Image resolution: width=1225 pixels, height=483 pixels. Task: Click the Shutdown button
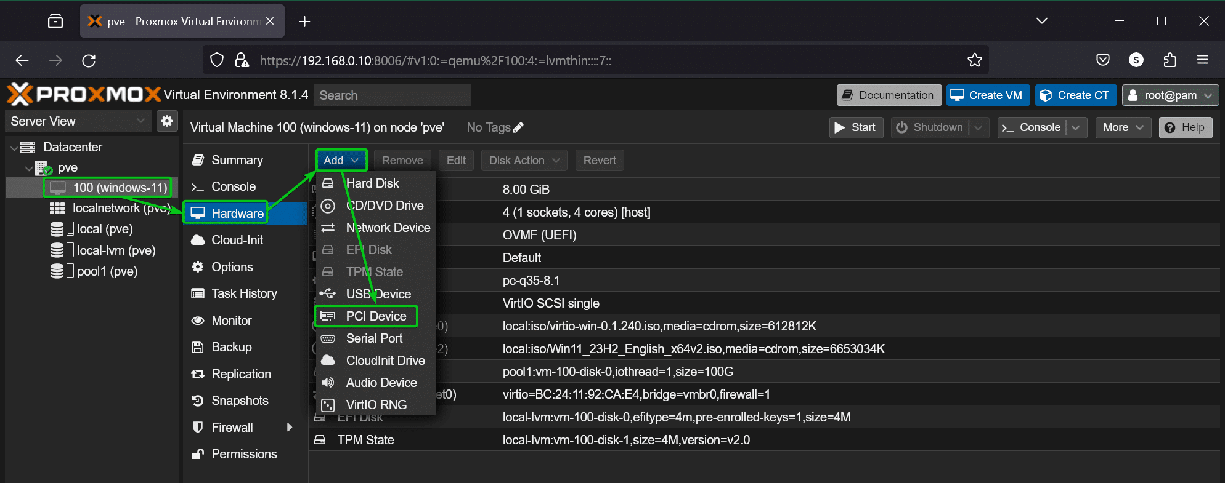[x=930, y=127]
